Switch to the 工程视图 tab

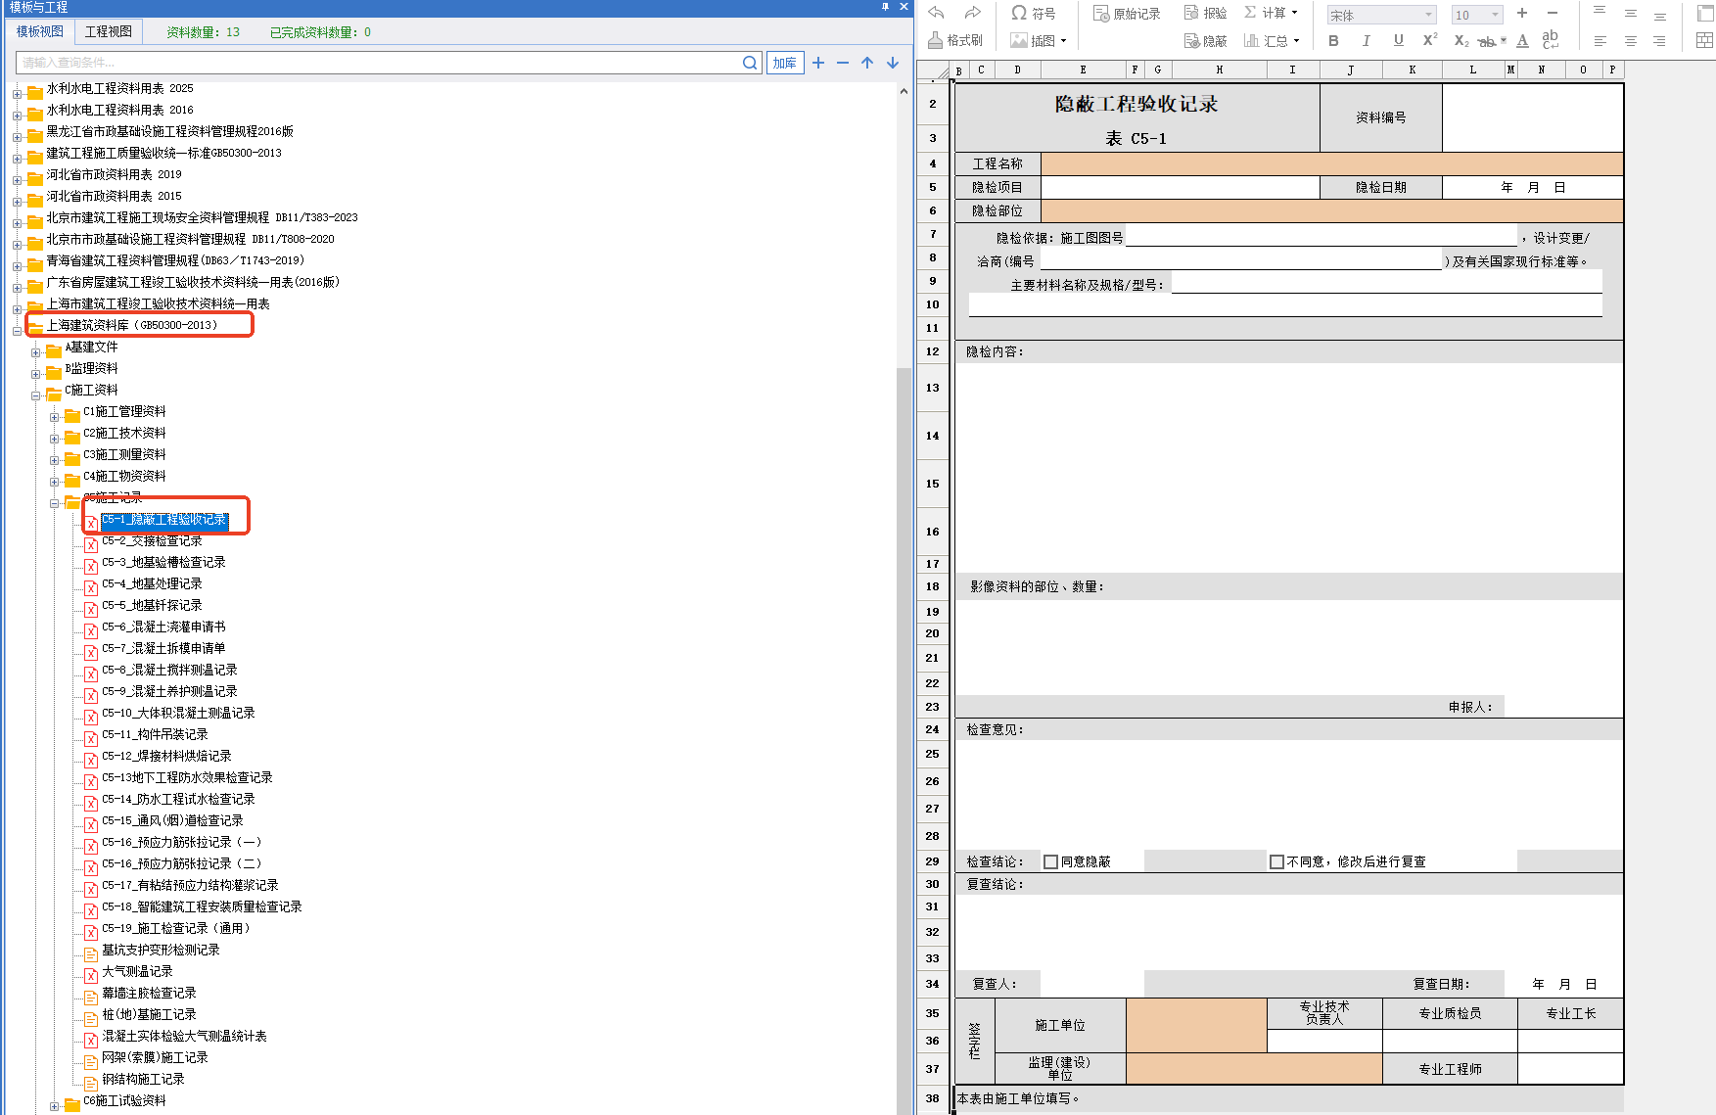click(108, 31)
